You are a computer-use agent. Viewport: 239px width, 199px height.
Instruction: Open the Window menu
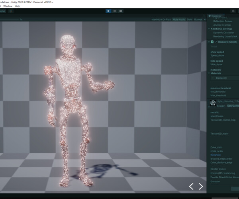(8, 6)
